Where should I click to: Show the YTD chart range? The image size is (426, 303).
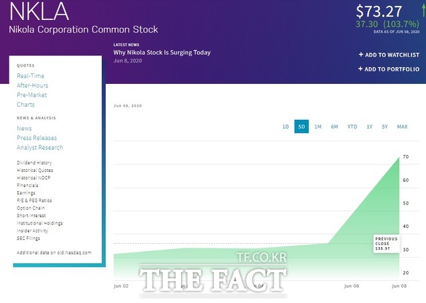pyautogui.click(x=352, y=127)
